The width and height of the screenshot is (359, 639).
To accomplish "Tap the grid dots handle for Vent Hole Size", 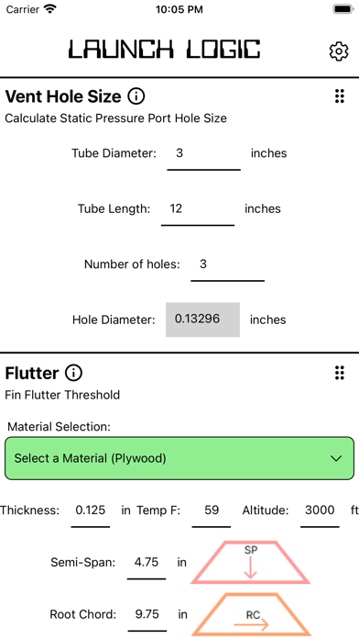I will [340, 96].
